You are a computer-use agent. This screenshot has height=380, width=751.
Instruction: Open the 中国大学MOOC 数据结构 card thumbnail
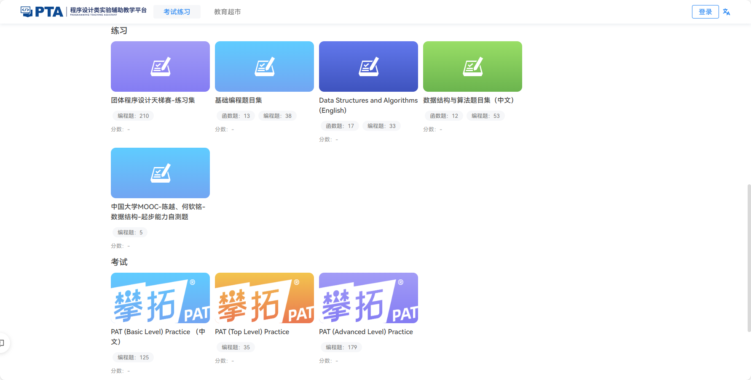tap(160, 173)
